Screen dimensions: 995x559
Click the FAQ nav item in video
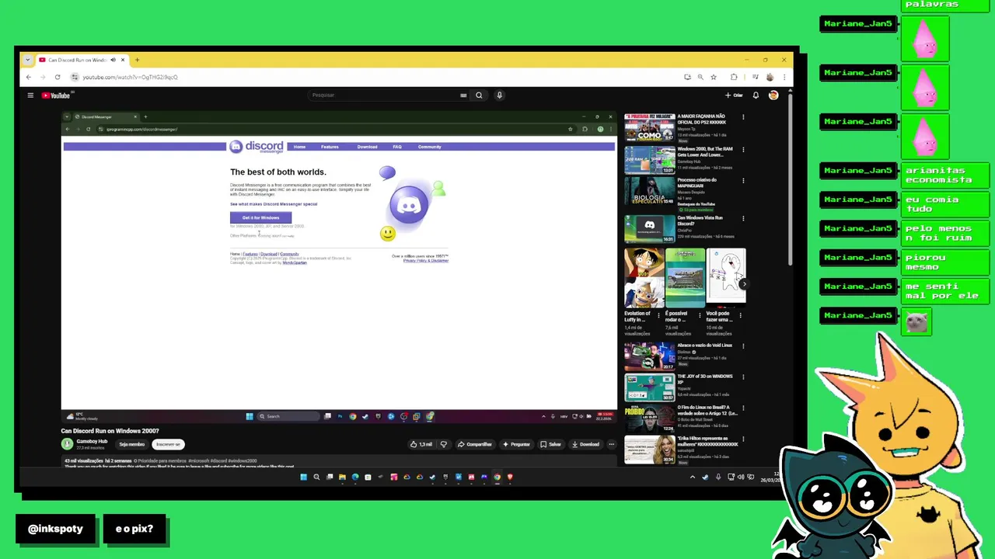coord(397,147)
